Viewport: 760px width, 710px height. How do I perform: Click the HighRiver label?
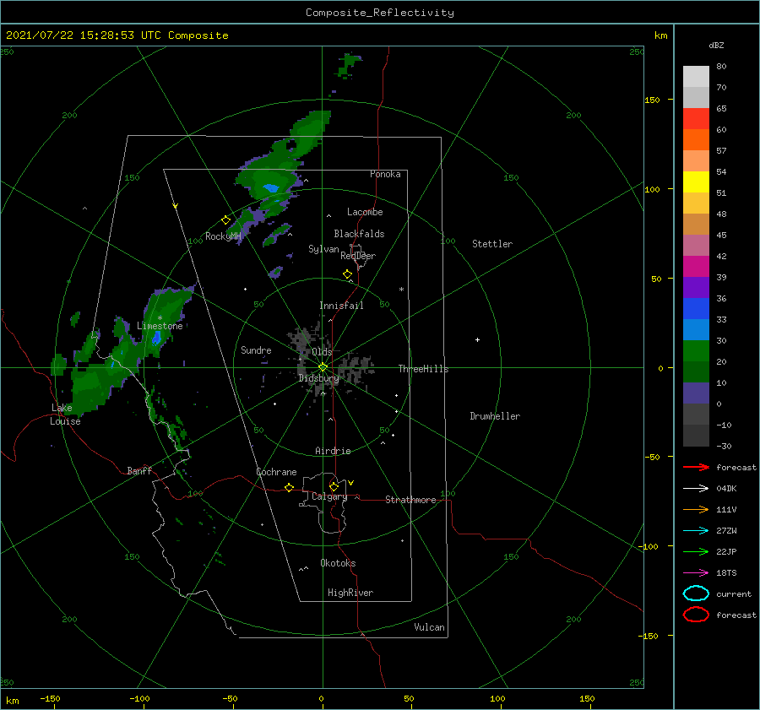350,593
